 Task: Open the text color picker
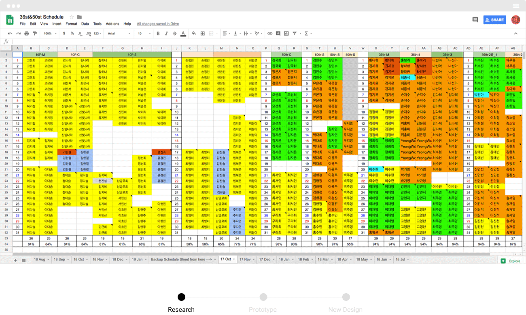point(183,34)
